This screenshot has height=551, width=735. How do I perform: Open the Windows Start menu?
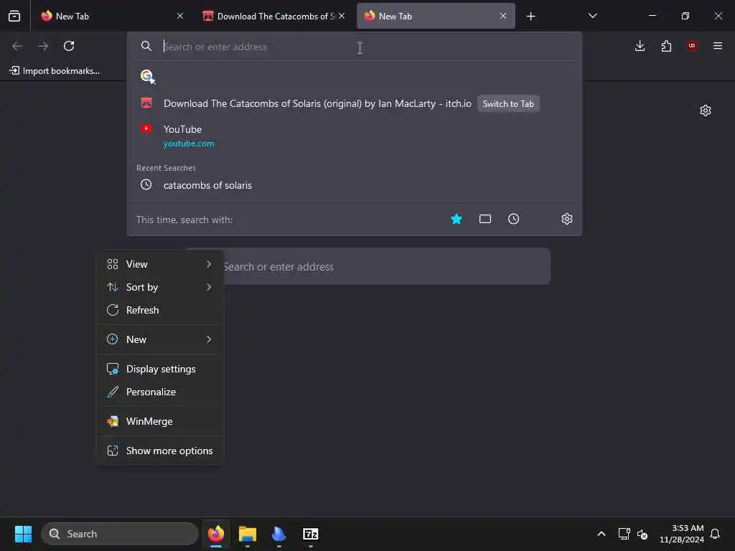tap(23, 534)
